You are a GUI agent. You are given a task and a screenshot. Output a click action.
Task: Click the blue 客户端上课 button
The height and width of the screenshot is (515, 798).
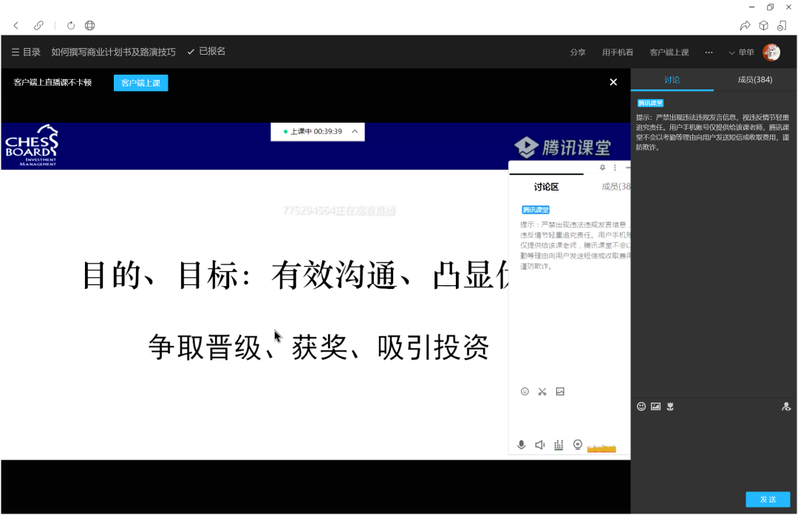point(141,83)
